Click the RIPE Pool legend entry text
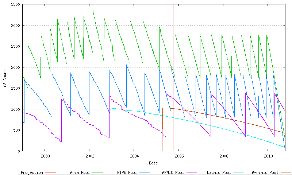The width and height of the screenshot is (292, 175). [126, 172]
